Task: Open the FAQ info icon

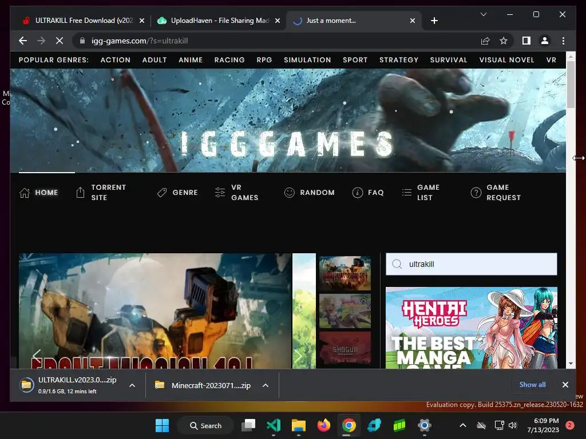Action: pos(358,192)
